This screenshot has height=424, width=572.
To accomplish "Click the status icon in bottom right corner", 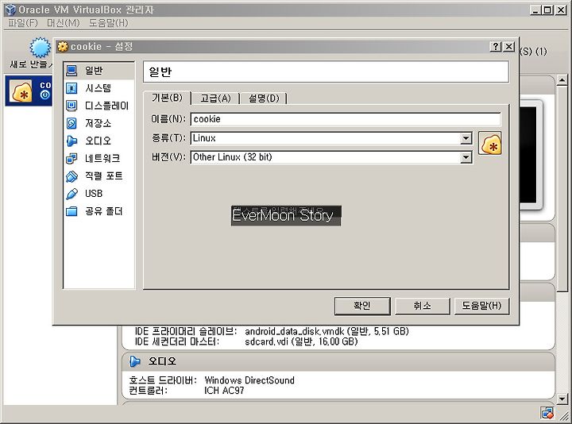I will click(x=547, y=413).
